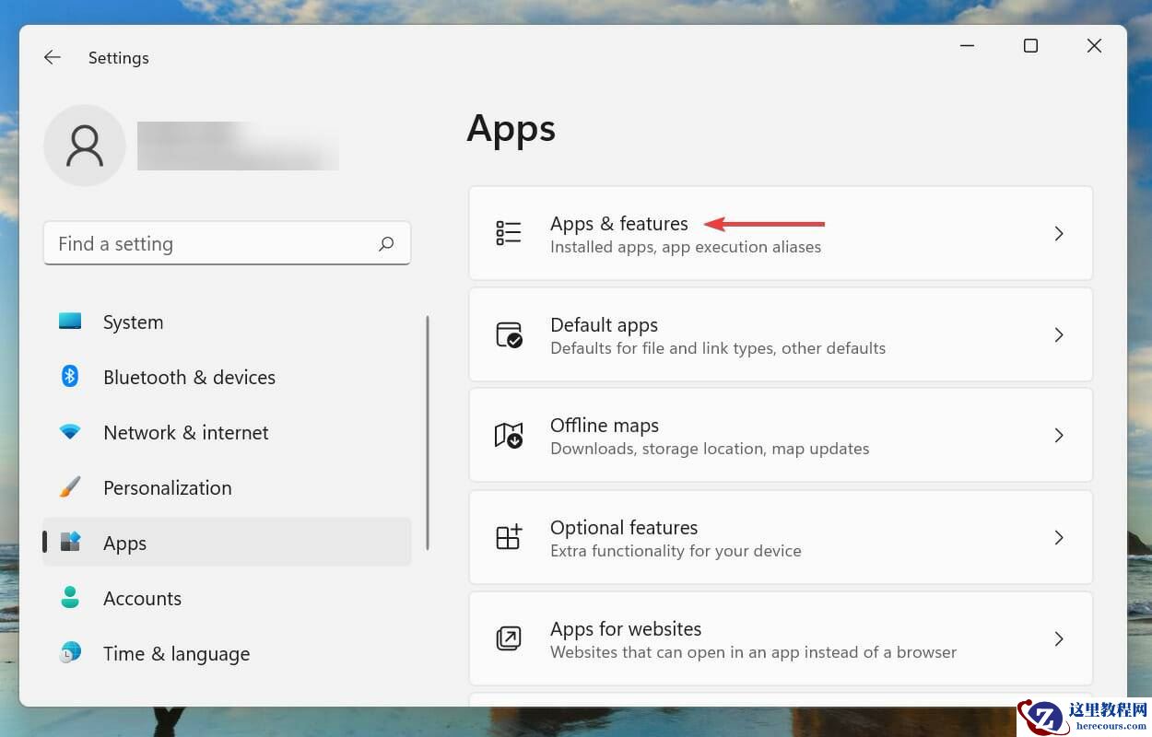Click the Find a setting search box
1152x737 pixels.
pyautogui.click(x=227, y=243)
